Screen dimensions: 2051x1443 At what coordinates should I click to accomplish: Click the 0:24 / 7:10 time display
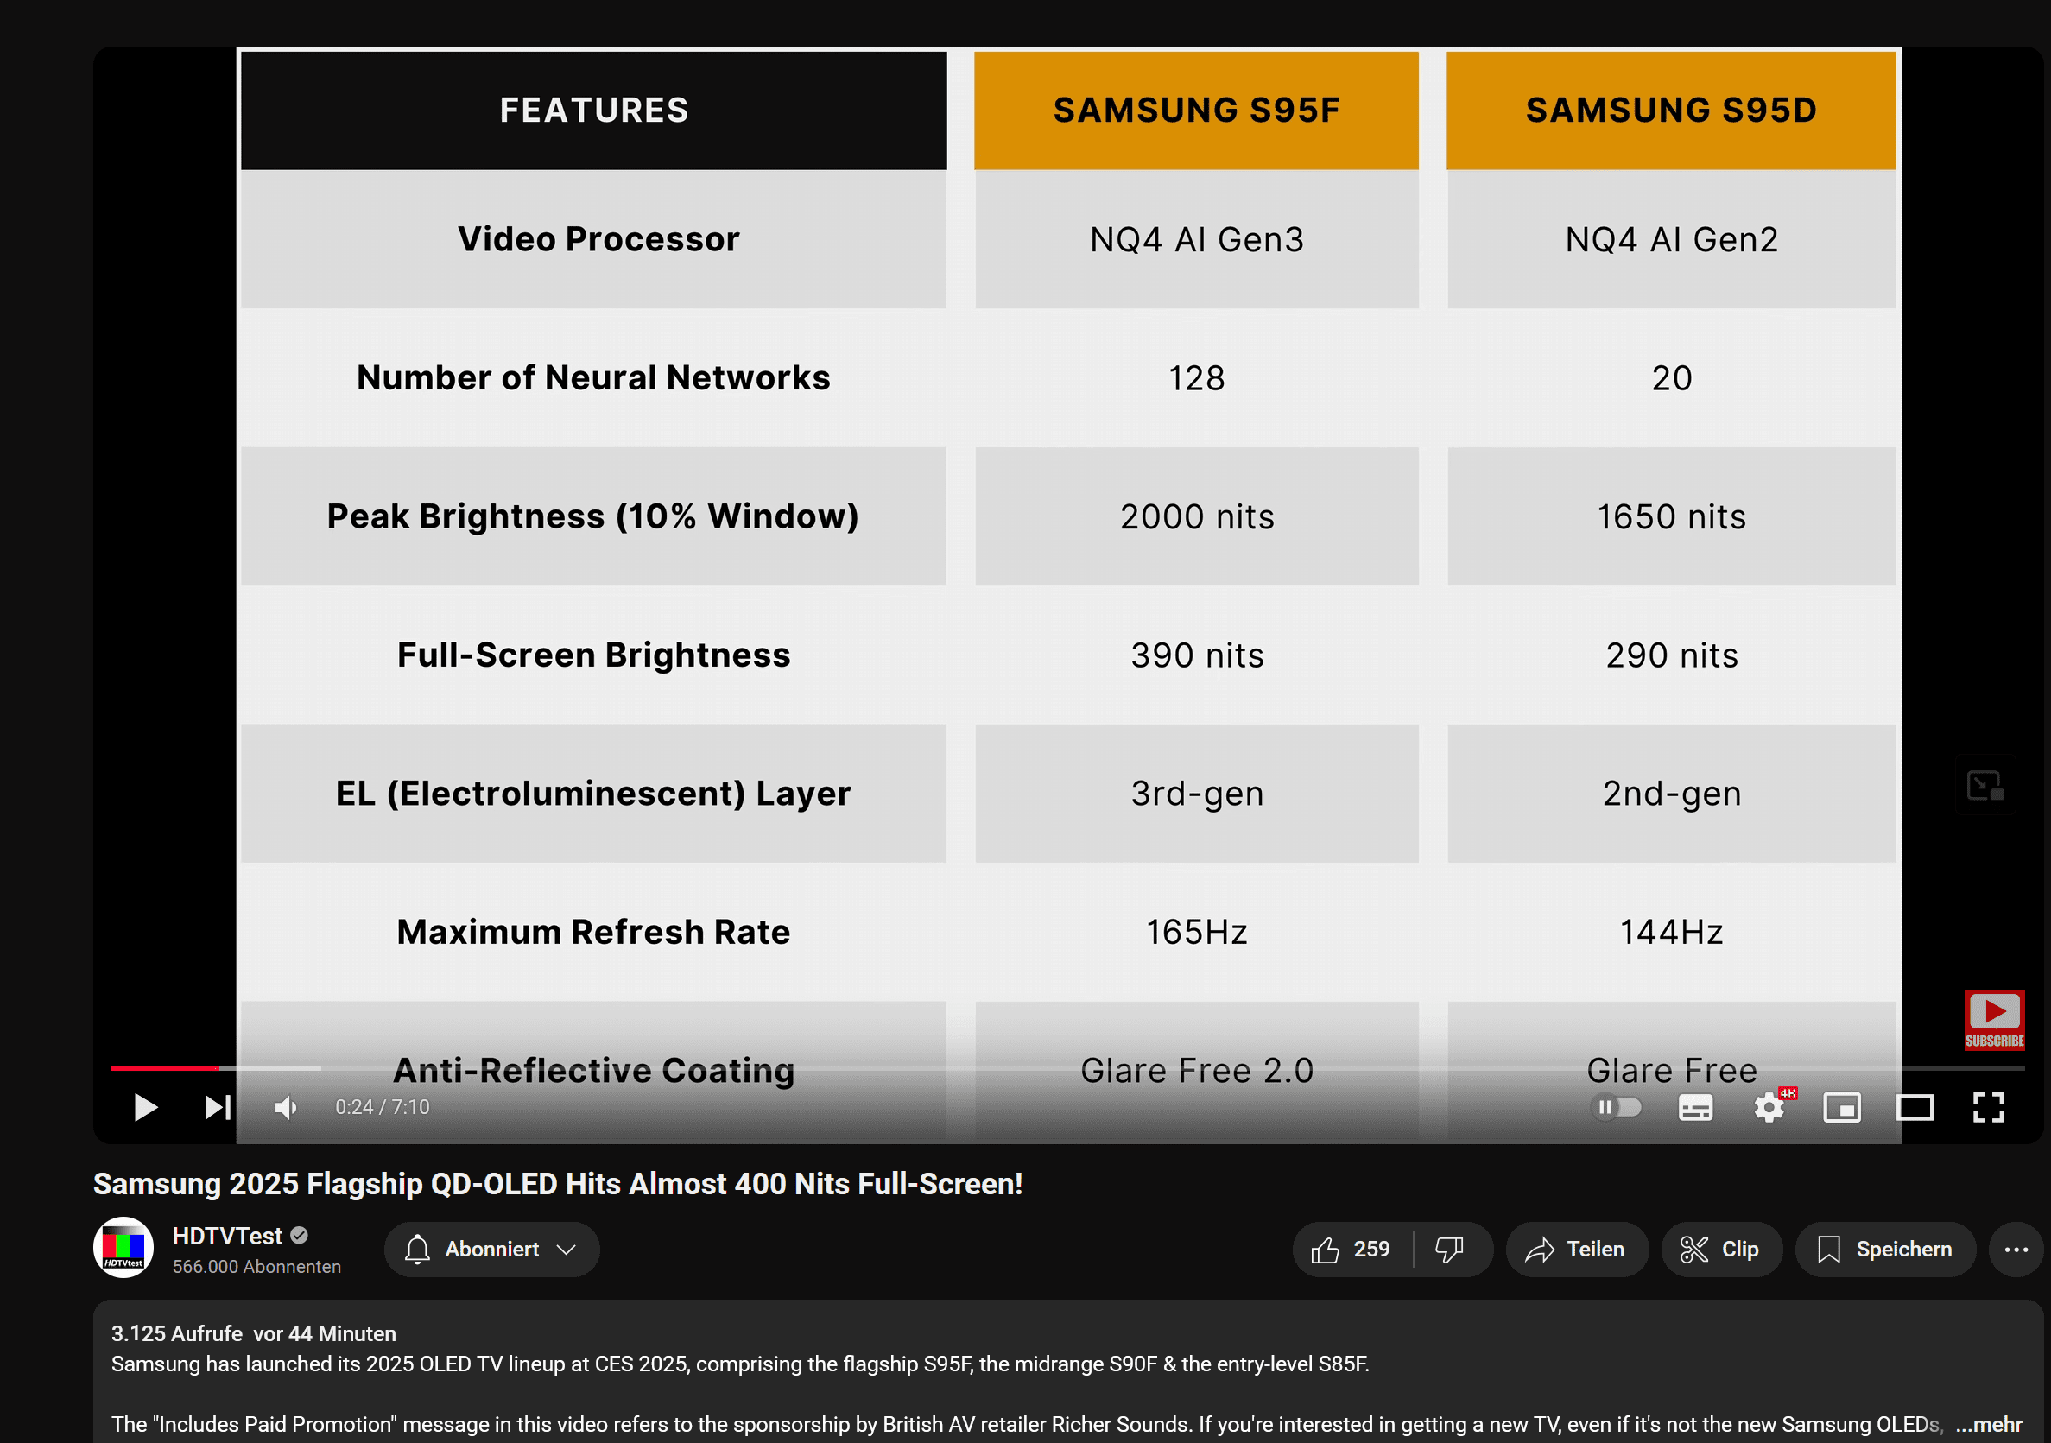[x=383, y=1107]
